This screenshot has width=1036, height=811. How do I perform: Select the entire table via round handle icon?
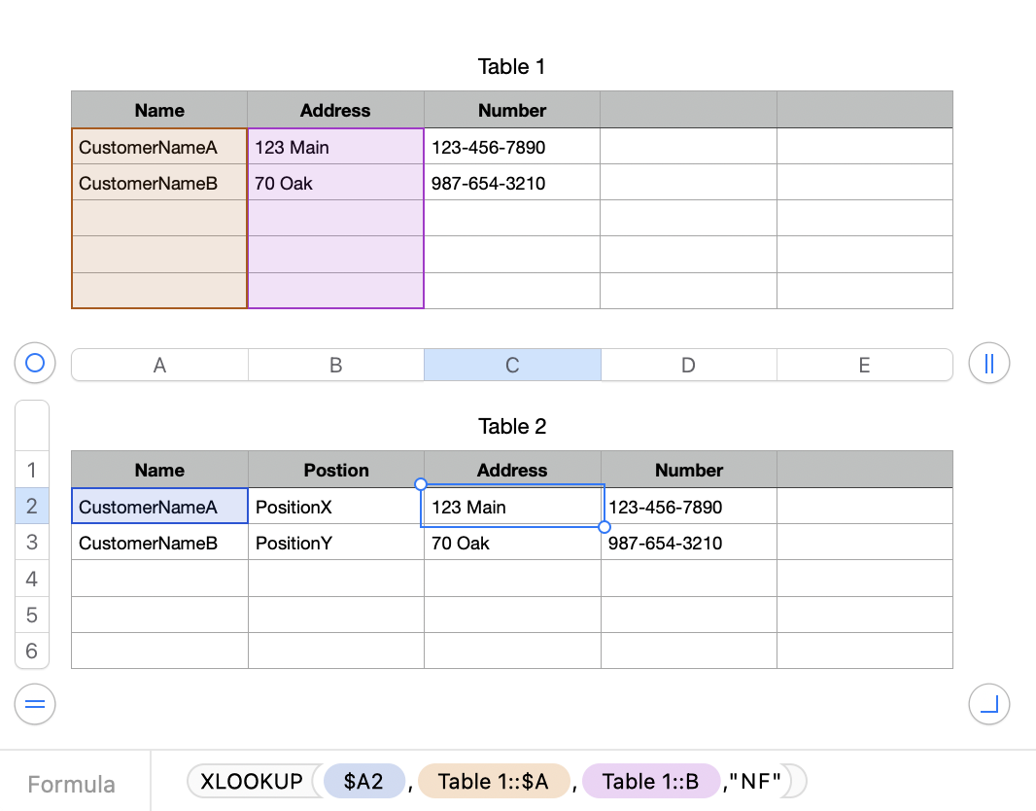34,363
